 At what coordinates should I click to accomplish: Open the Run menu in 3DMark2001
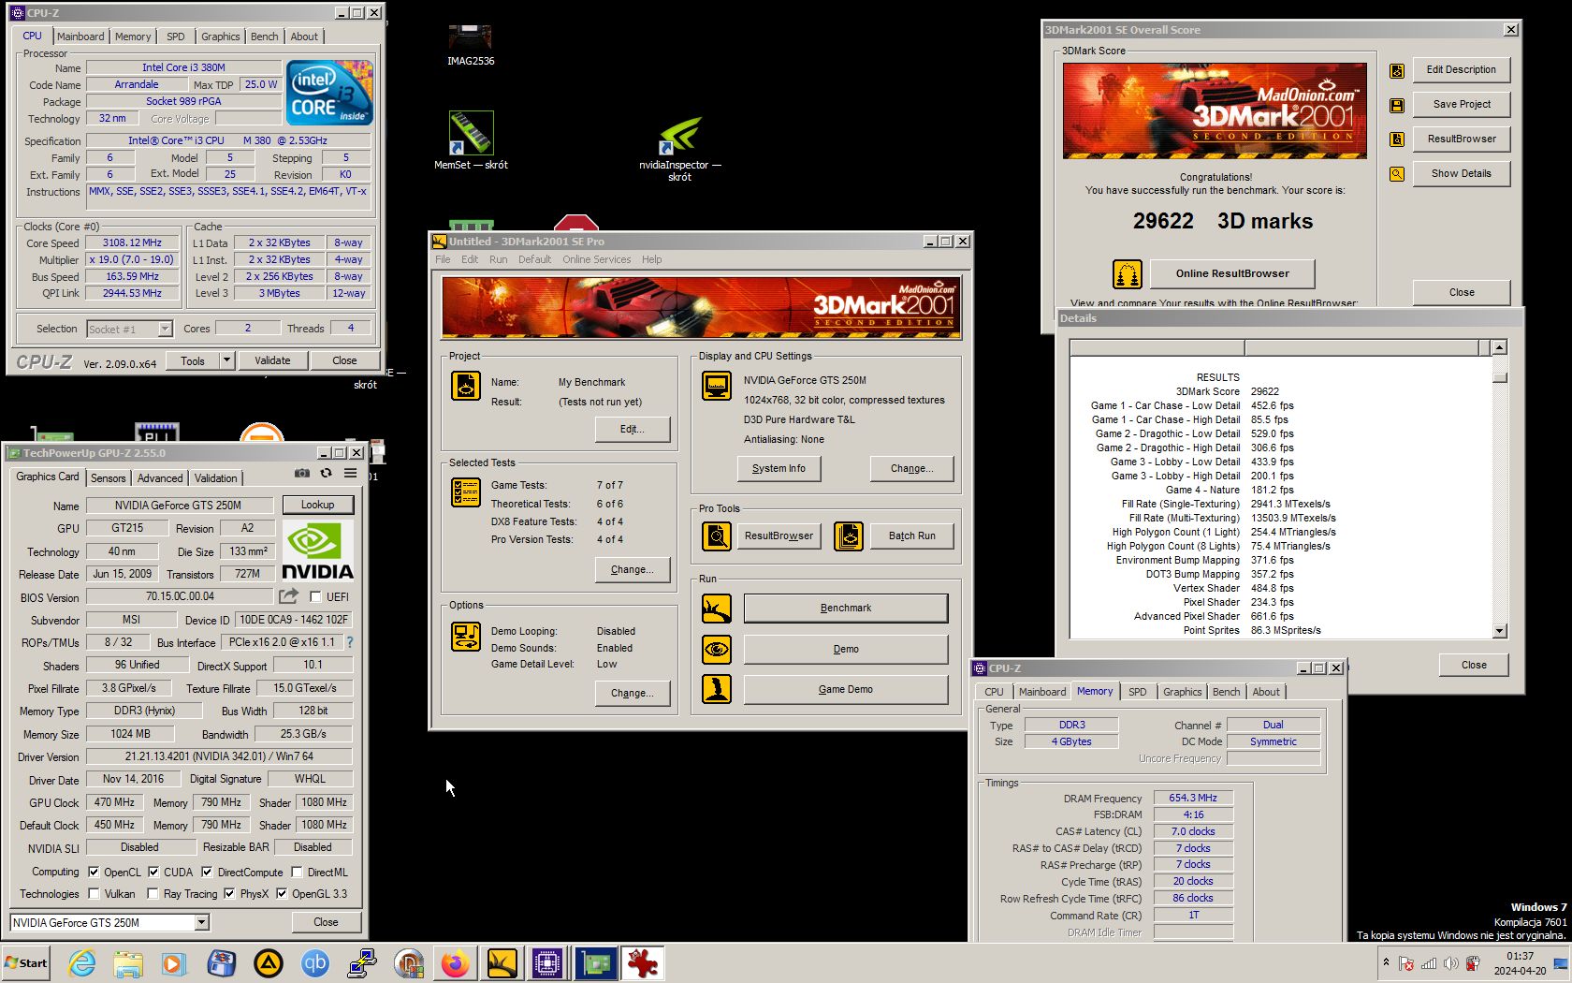point(499,260)
